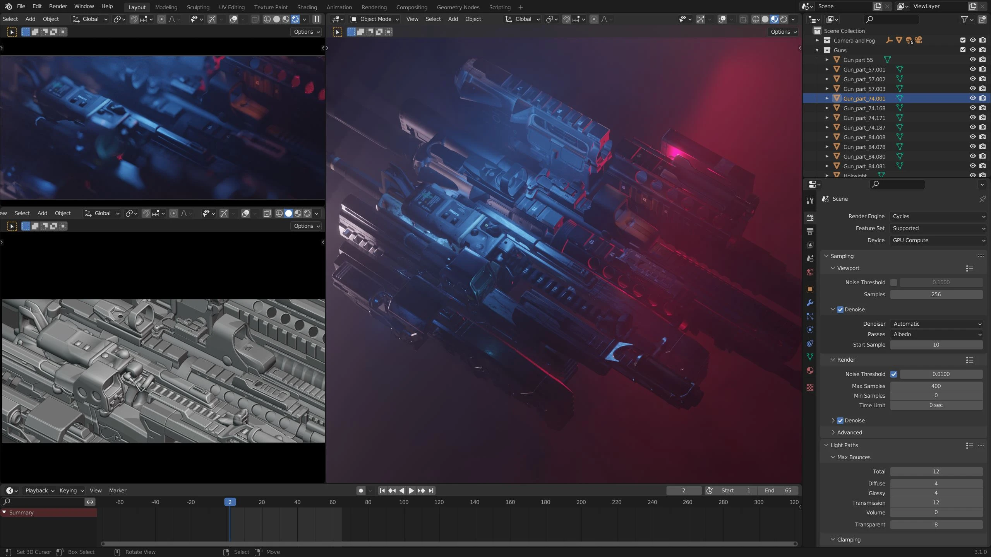Open the Output Properties printer tab
Image resolution: width=991 pixels, height=557 pixels.
pos(810,231)
